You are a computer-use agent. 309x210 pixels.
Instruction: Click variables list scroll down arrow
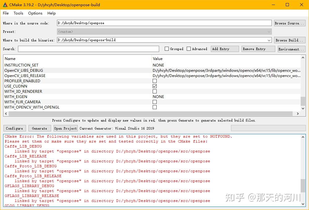[x=303, y=109]
